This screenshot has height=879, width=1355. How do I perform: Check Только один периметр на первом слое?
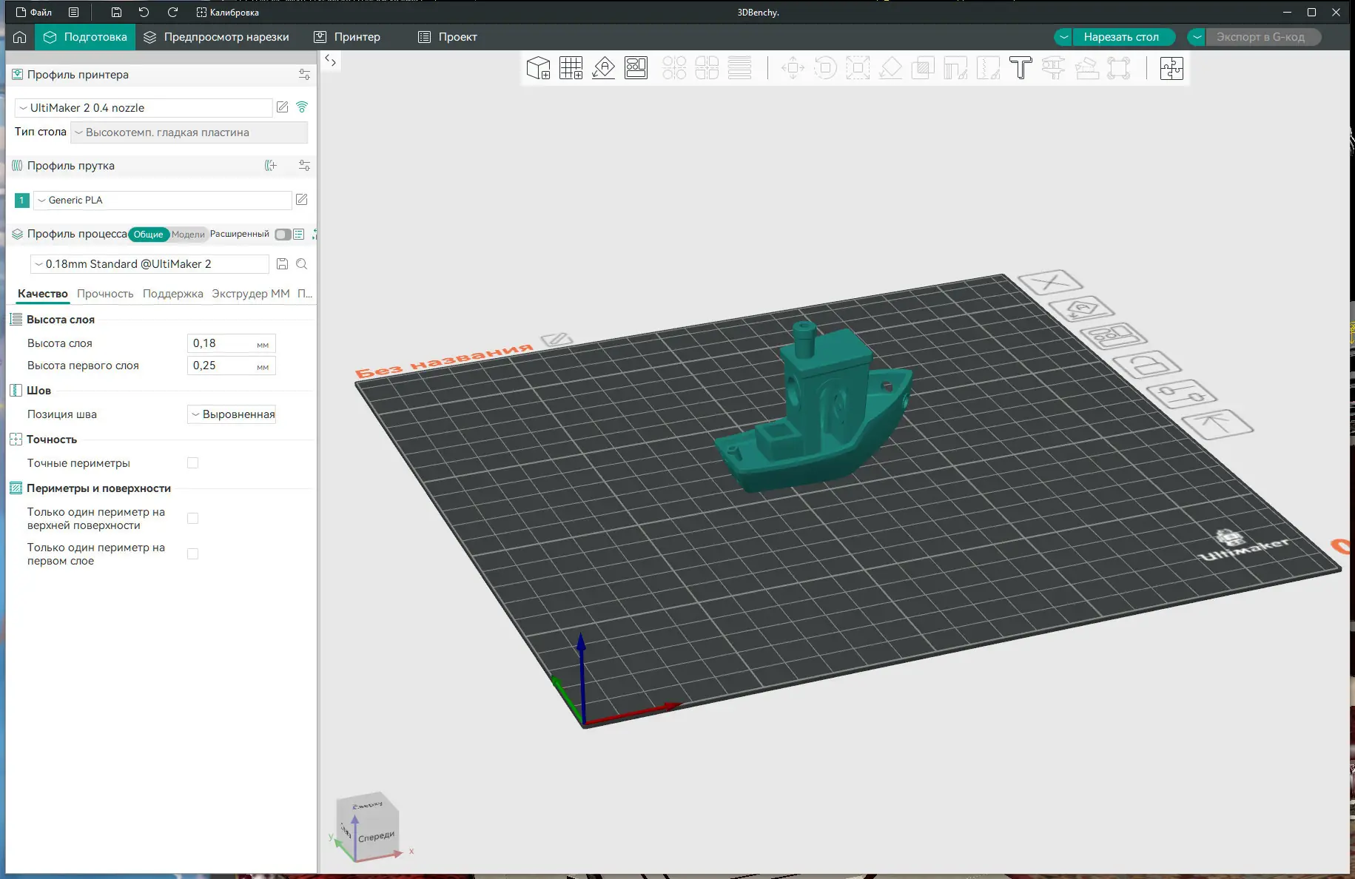(x=193, y=554)
